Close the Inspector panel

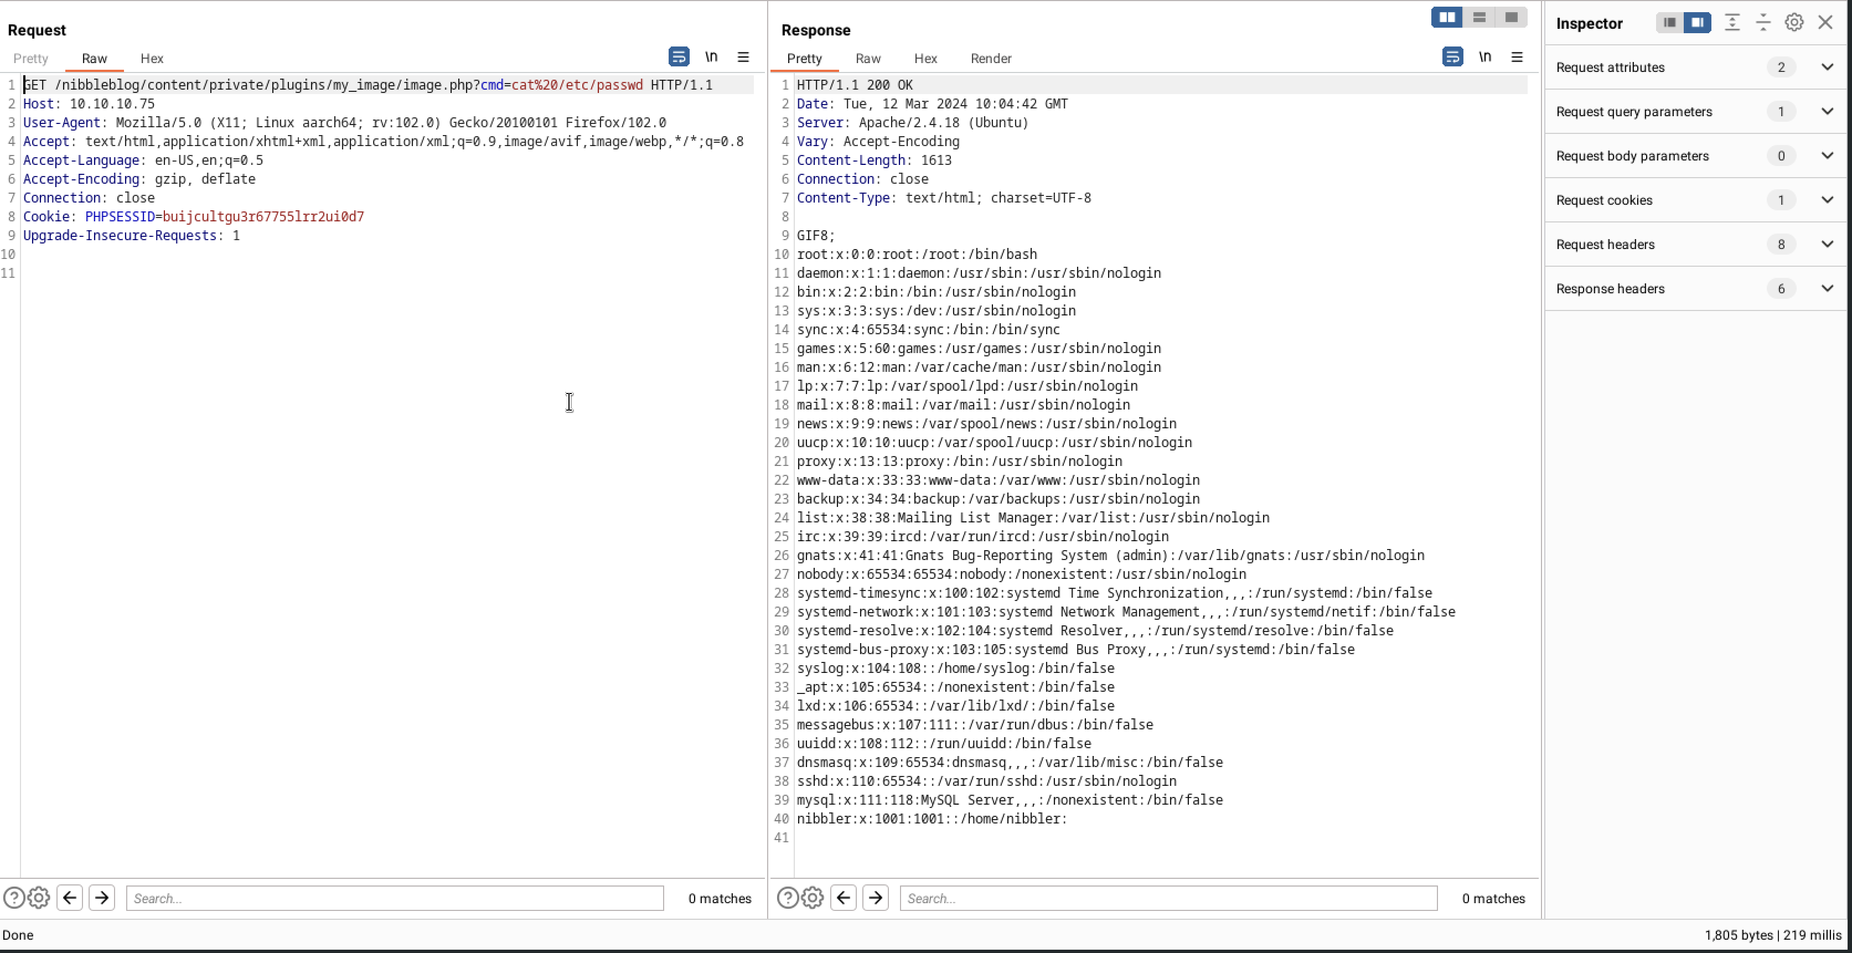(x=1825, y=23)
